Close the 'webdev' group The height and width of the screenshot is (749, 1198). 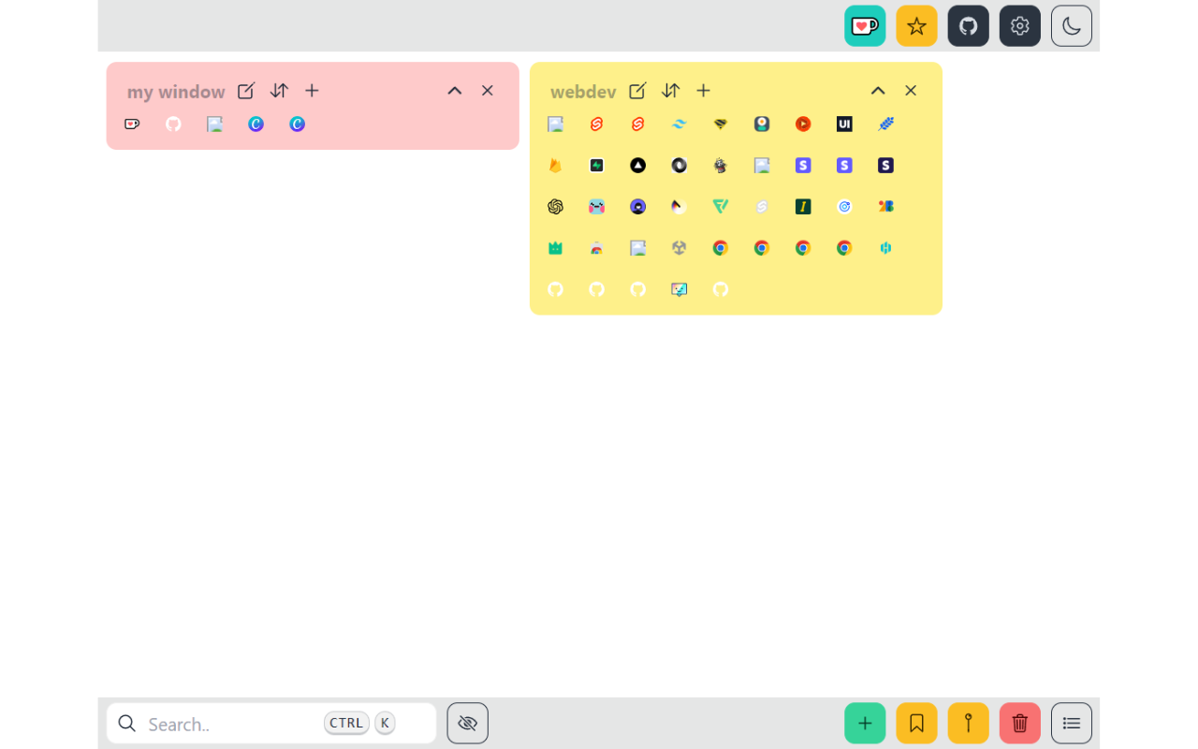[x=911, y=91]
